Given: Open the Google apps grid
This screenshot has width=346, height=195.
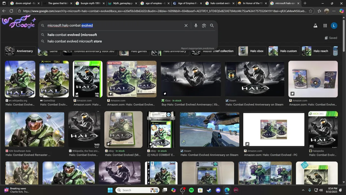Looking at the screenshot, I should pos(325,26).
